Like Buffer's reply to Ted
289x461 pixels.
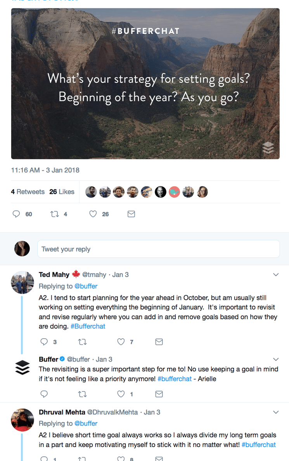pyautogui.click(x=121, y=394)
